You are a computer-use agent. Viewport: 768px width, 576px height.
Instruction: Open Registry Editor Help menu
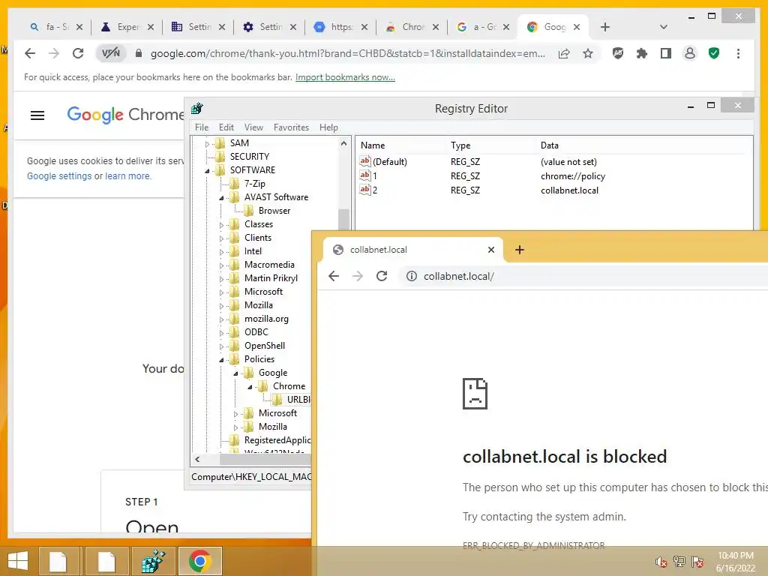click(328, 127)
